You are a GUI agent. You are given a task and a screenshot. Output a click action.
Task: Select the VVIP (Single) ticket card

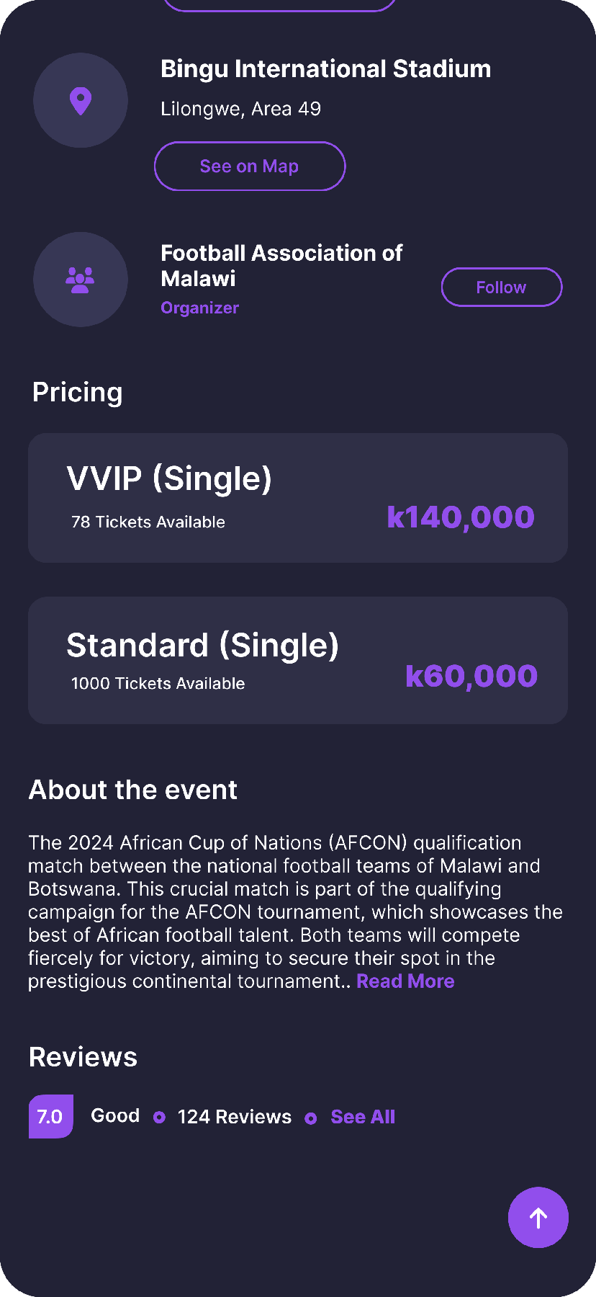[298, 498]
